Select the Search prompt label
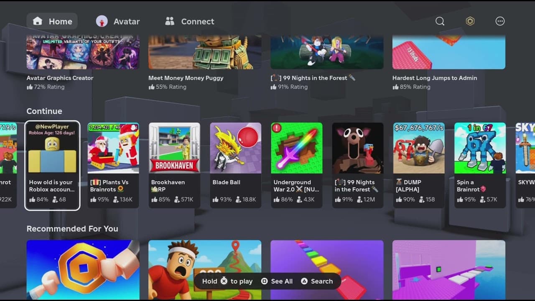This screenshot has height=301, width=535. [x=322, y=281]
